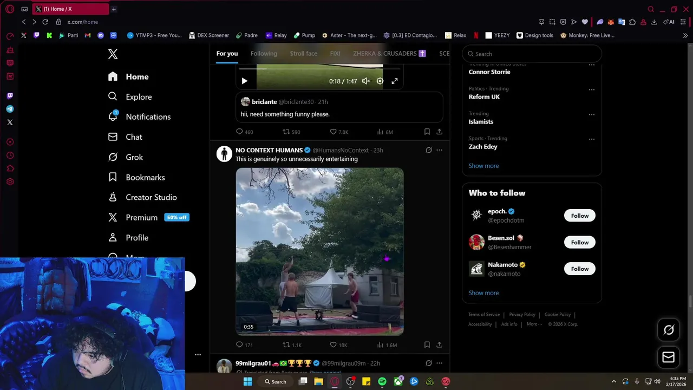
Task: Reply to post with 460 comments
Action: pos(245,132)
